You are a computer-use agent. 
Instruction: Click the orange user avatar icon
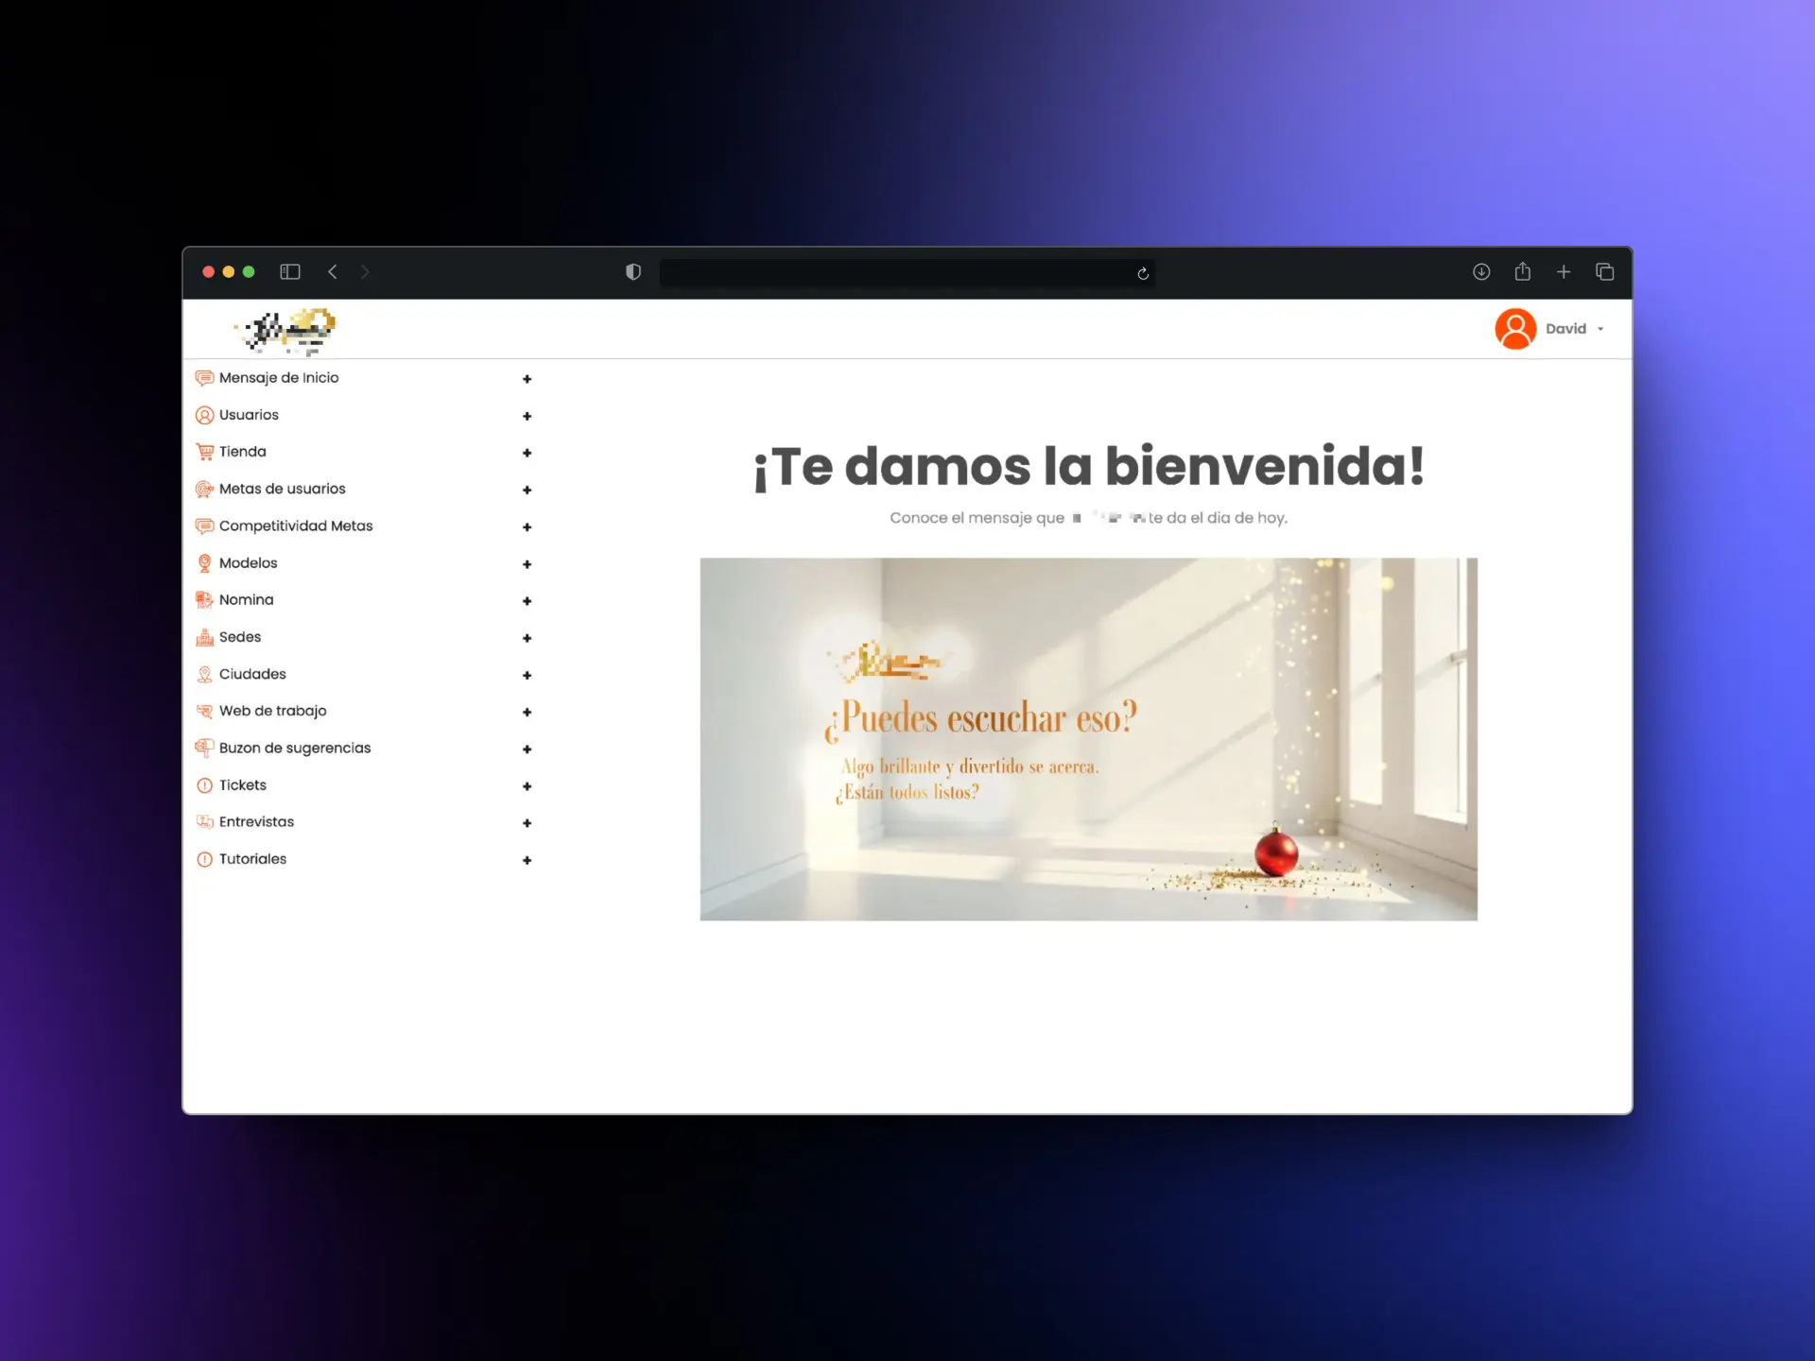pyautogui.click(x=1515, y=329)
